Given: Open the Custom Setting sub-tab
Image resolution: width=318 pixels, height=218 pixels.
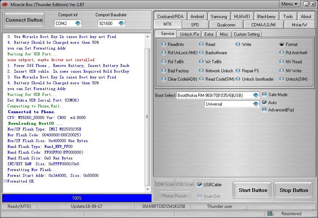Looking at the screenshot, I should click(247, 34).
